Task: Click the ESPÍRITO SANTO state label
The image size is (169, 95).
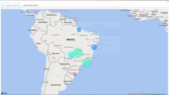Action: click(91, 58)
